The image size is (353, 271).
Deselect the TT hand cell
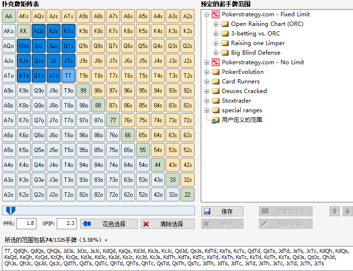68,76
